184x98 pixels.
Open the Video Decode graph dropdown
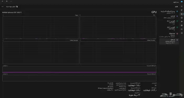click(x=74, y=40)
